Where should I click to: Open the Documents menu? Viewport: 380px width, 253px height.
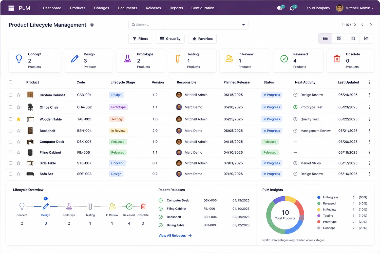coord(127,8)
